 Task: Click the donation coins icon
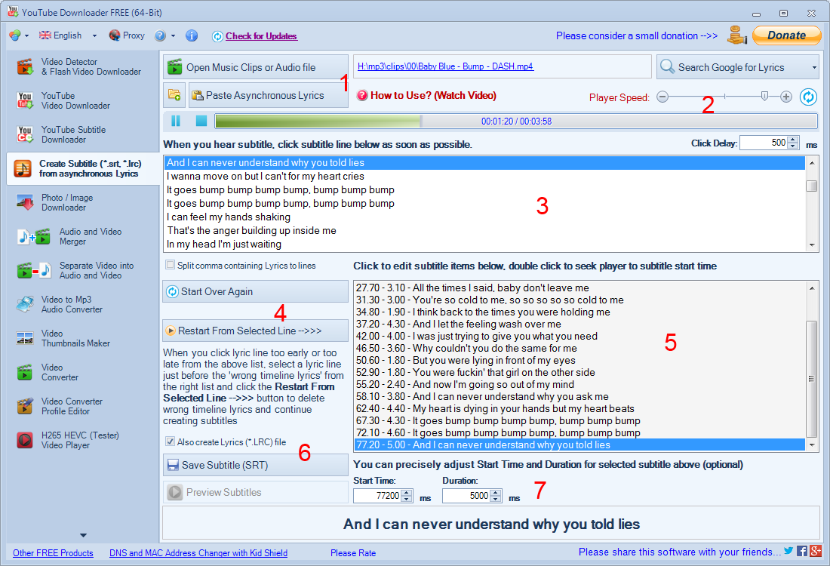(x=737, y=35)
